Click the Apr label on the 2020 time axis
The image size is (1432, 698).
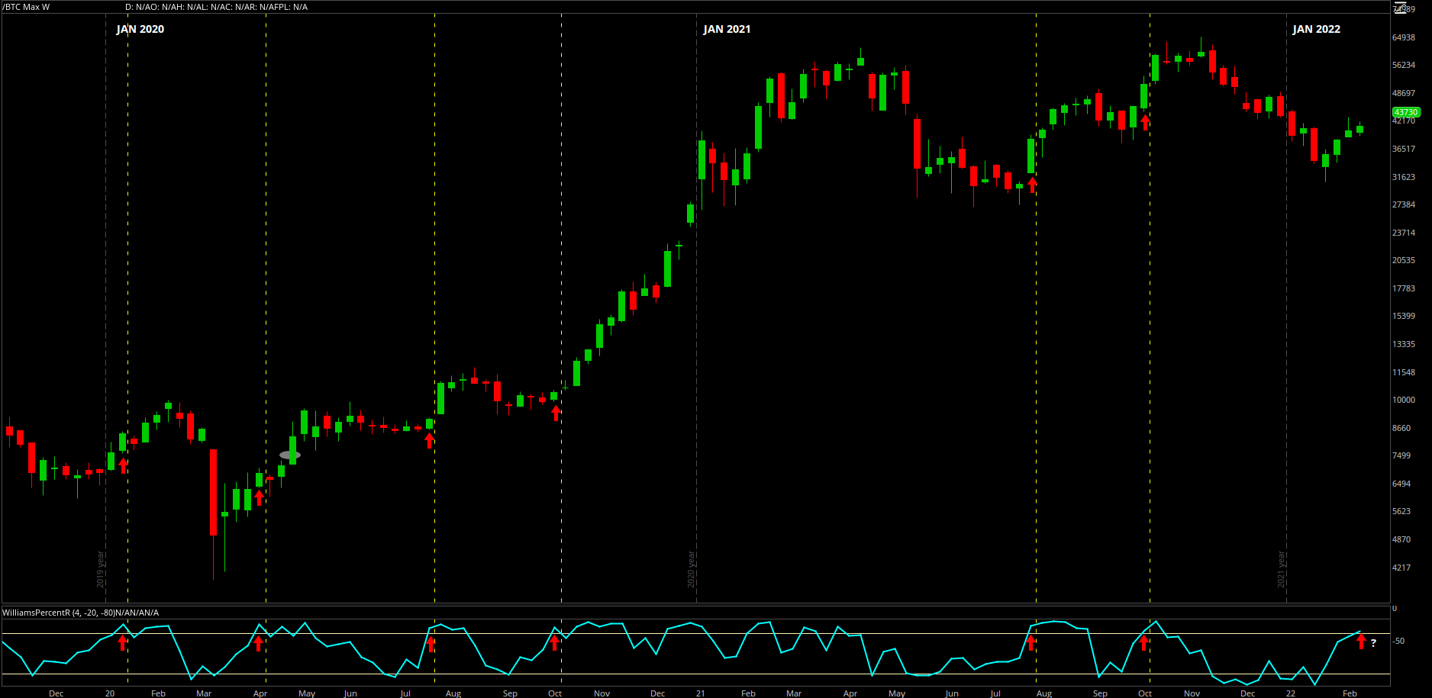point(260,693)
